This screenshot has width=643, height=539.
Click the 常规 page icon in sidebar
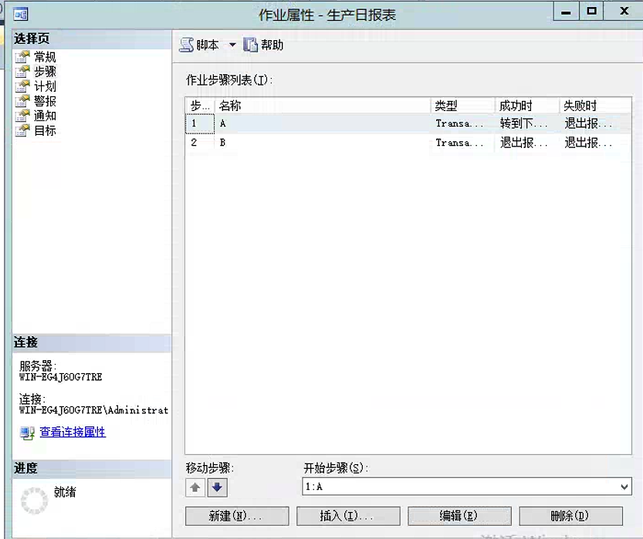point(22,57)
